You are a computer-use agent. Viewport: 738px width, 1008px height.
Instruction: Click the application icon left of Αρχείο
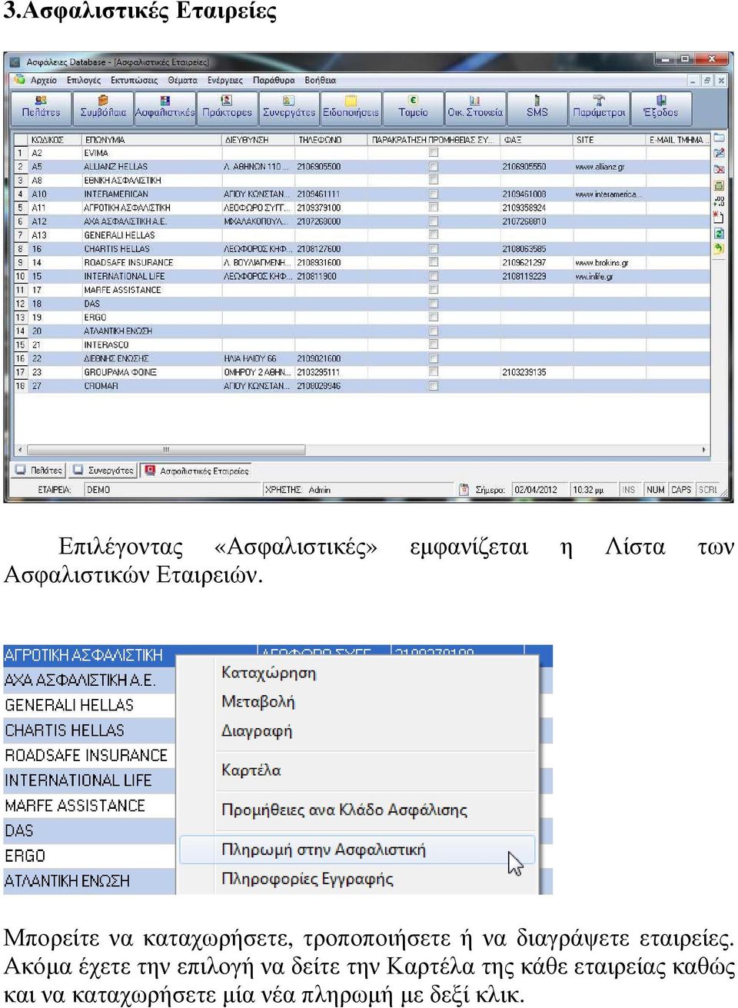(19, 80)
